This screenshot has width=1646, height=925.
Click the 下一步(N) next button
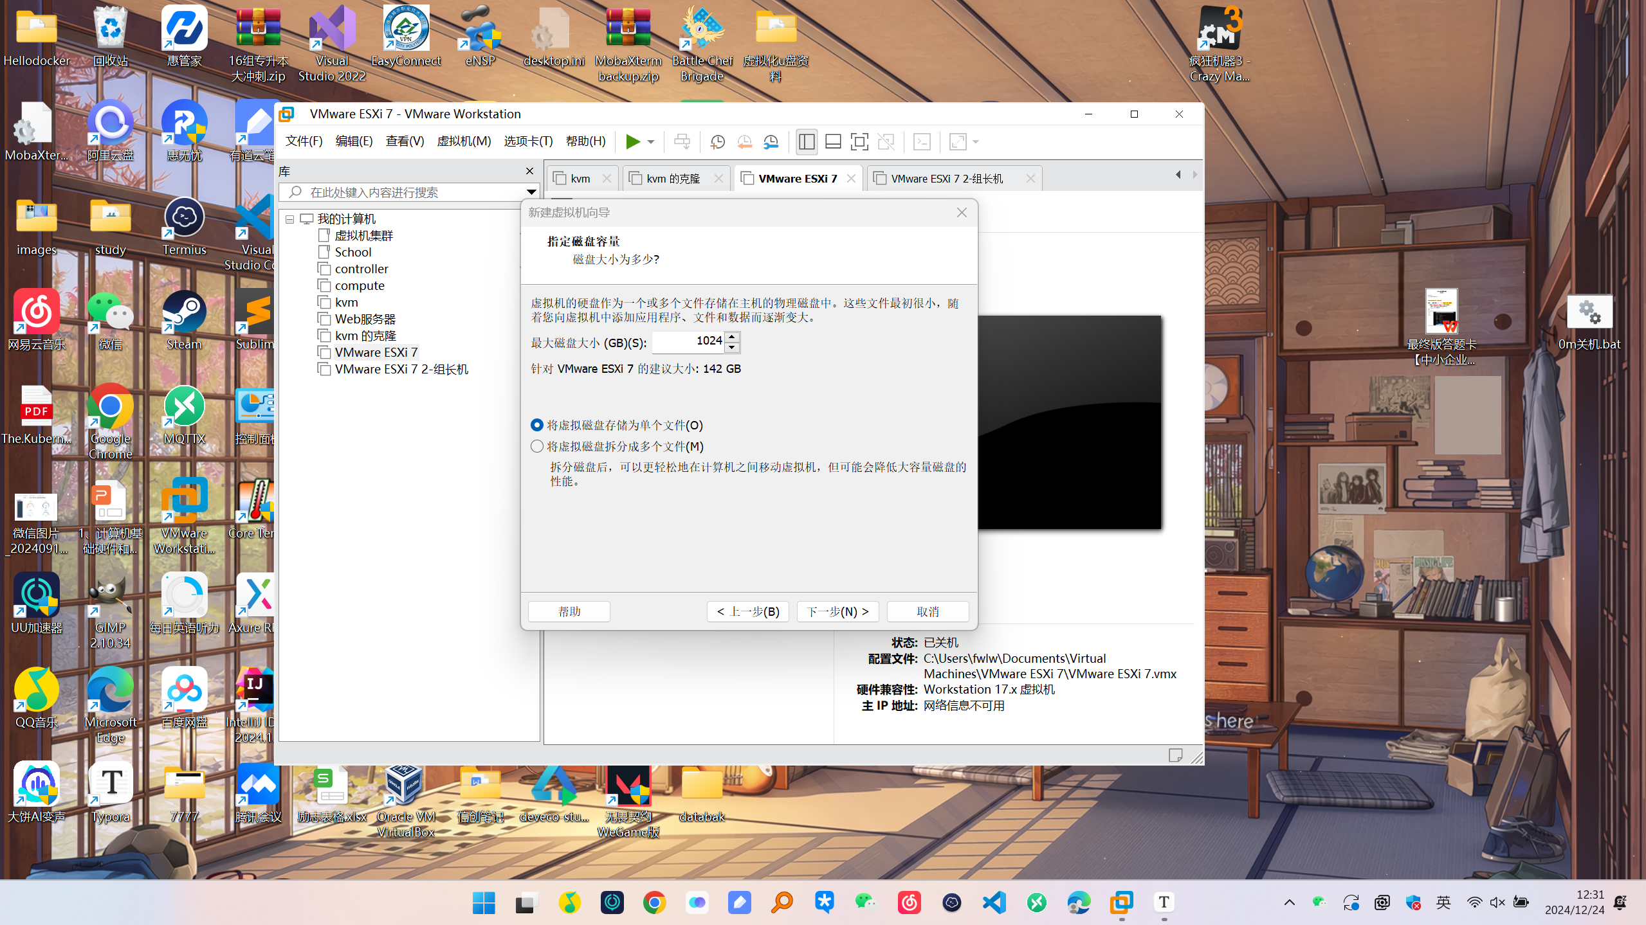(x=838, y=611)
